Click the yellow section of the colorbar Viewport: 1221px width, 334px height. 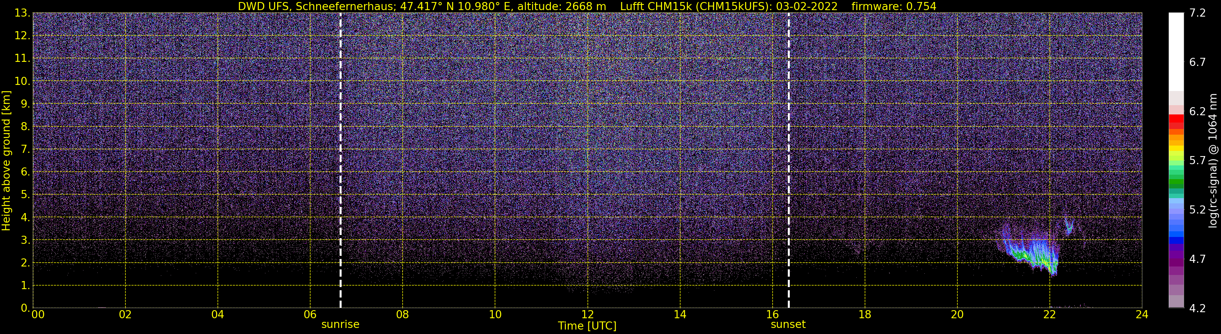(x=1176, y=148)
